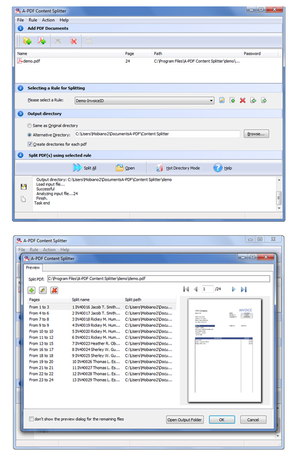296x454 pixels.
Task: Open File menu in top window
Action: pyautogui.click(x=21, y=20)
